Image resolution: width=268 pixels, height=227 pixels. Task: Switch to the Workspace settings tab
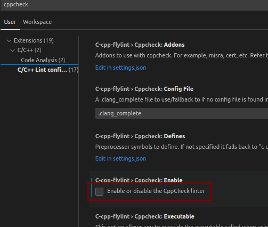[37, 22]
